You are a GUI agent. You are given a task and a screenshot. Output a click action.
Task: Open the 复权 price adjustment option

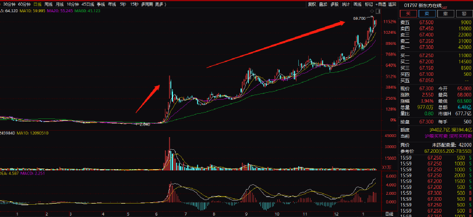pyautogui.click(x=312, y=4)
